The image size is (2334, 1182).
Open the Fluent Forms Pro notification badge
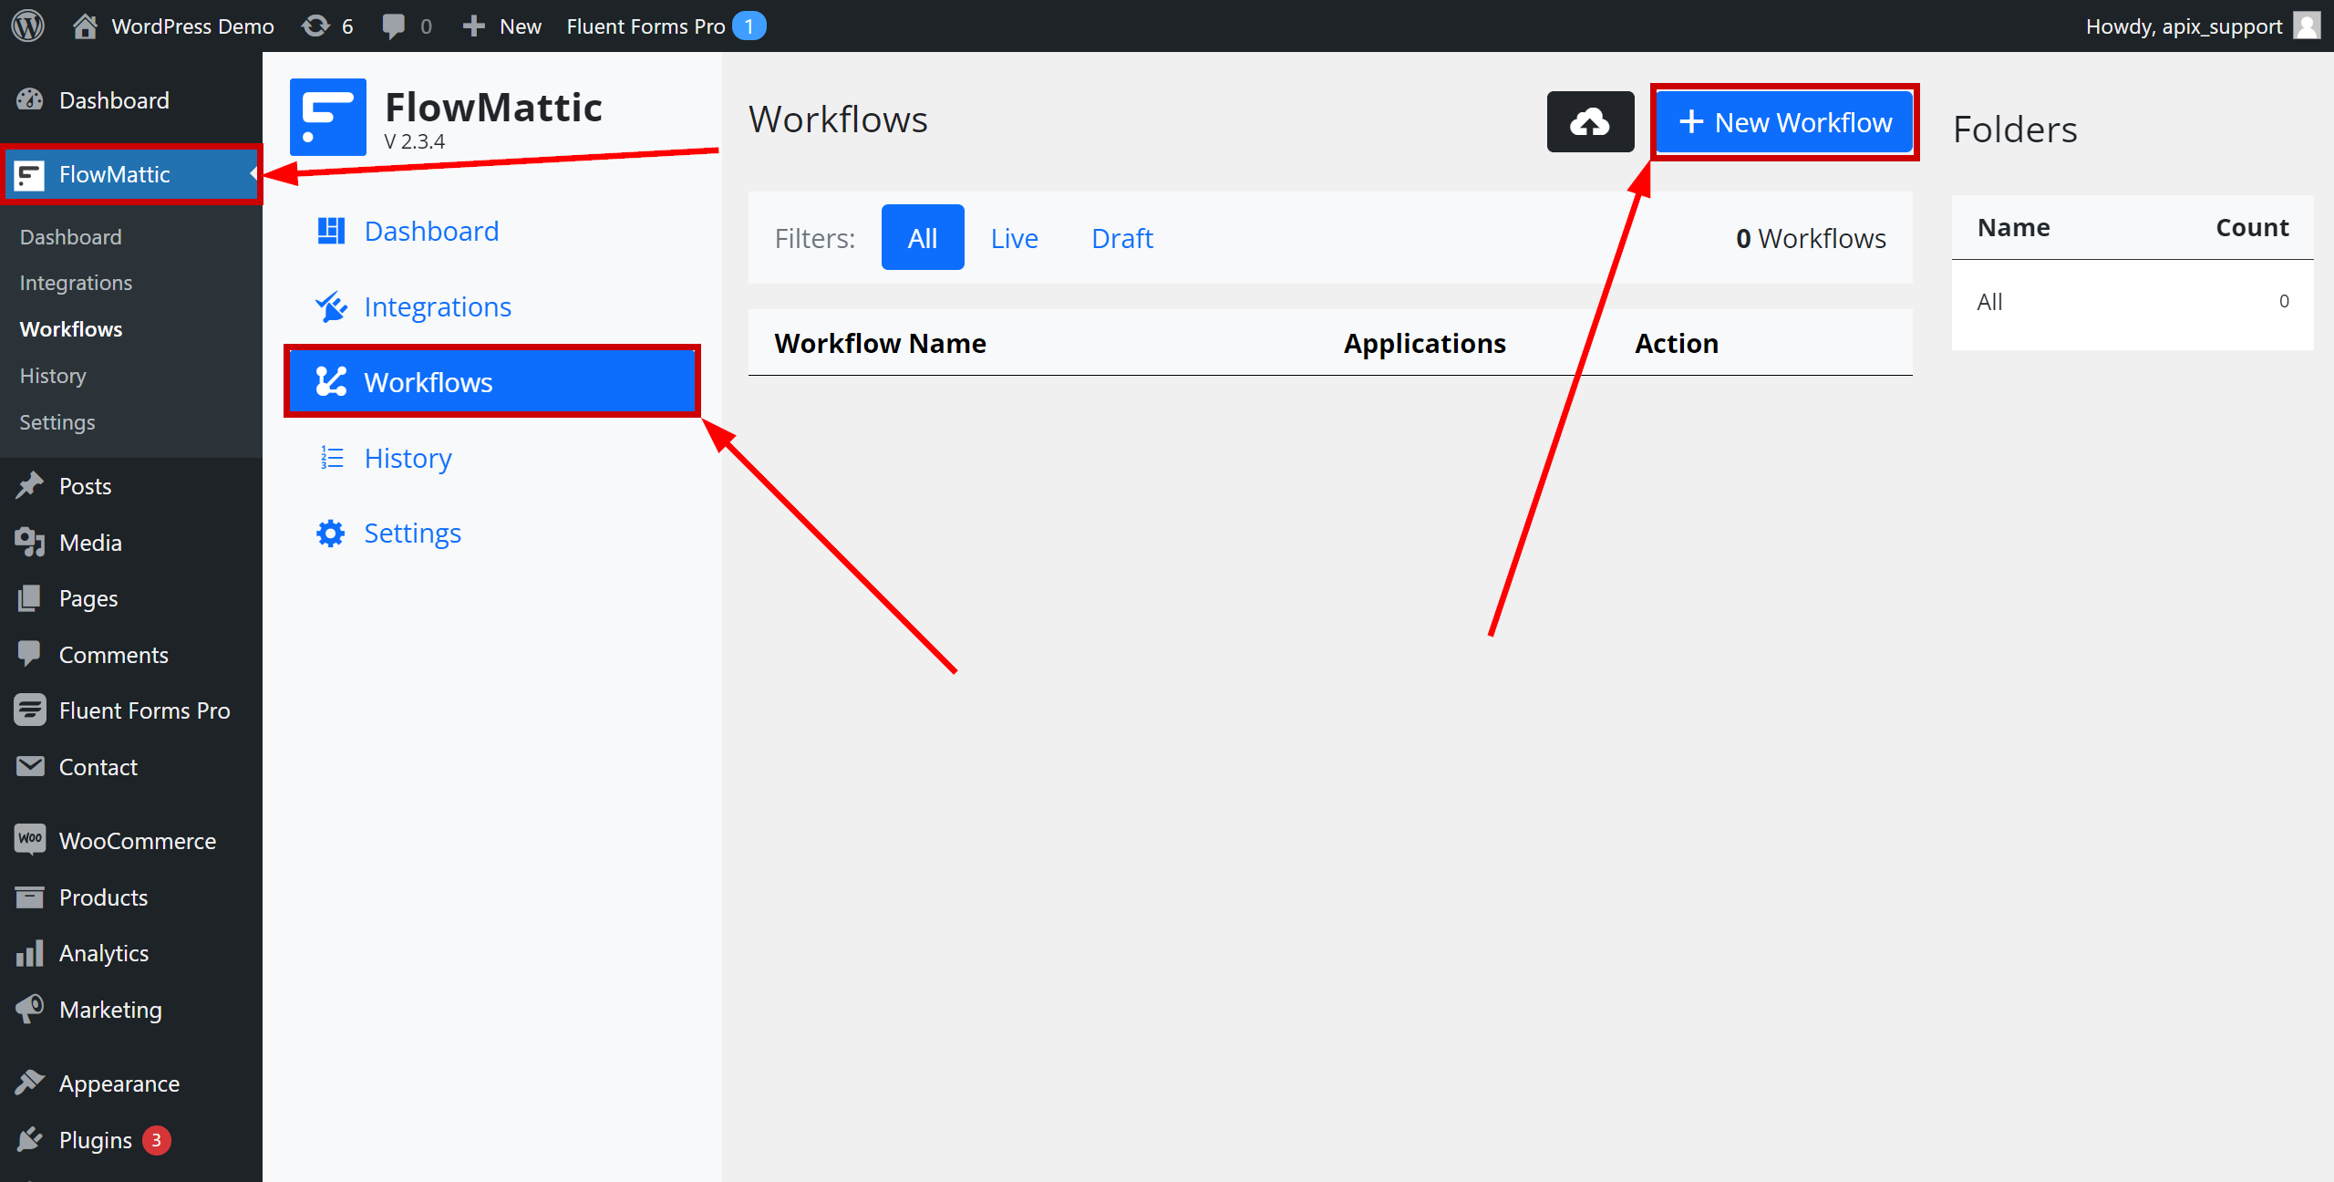tap(749, 26)
